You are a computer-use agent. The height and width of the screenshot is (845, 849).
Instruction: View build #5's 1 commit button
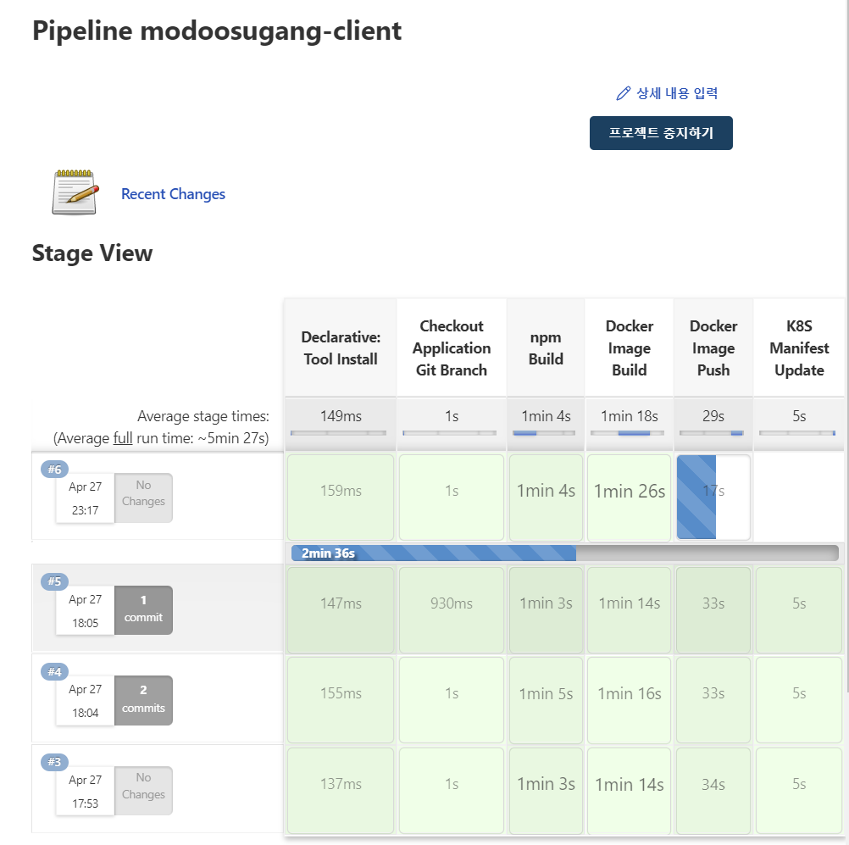[143, 609]
